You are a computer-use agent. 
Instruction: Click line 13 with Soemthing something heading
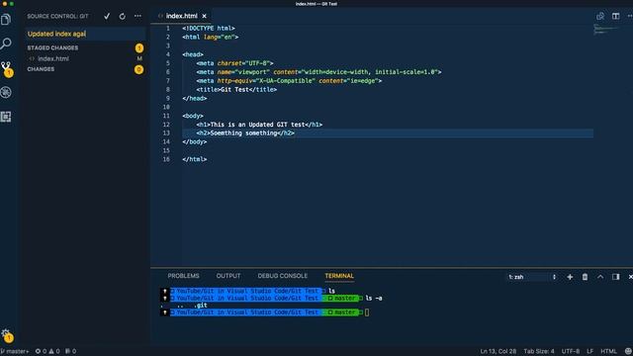(x=245, y=133)
